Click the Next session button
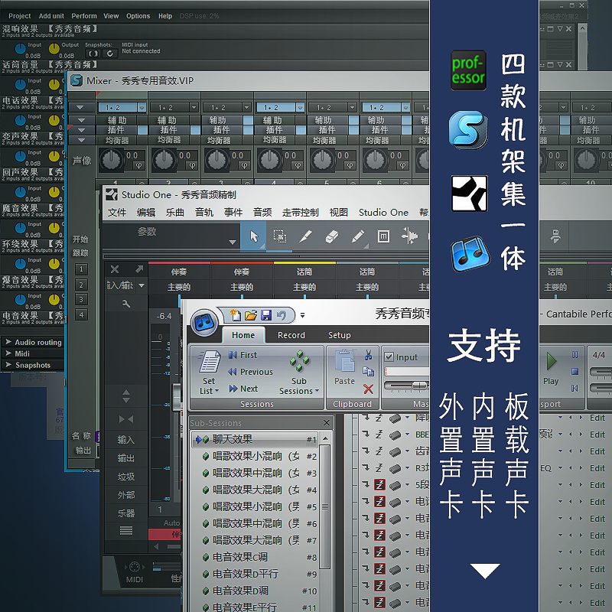Screen dimensions: 612x612 point(243,389)
